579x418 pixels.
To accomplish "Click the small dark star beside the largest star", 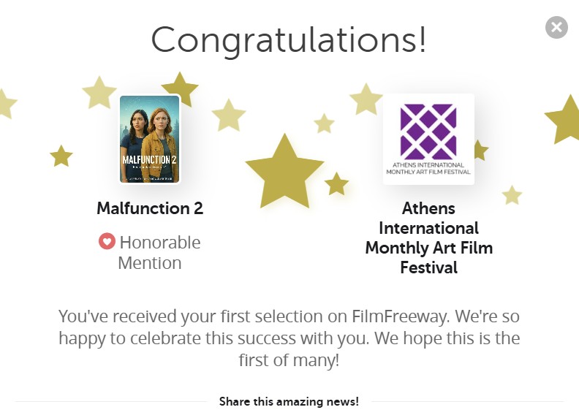I will pos(336,184).
